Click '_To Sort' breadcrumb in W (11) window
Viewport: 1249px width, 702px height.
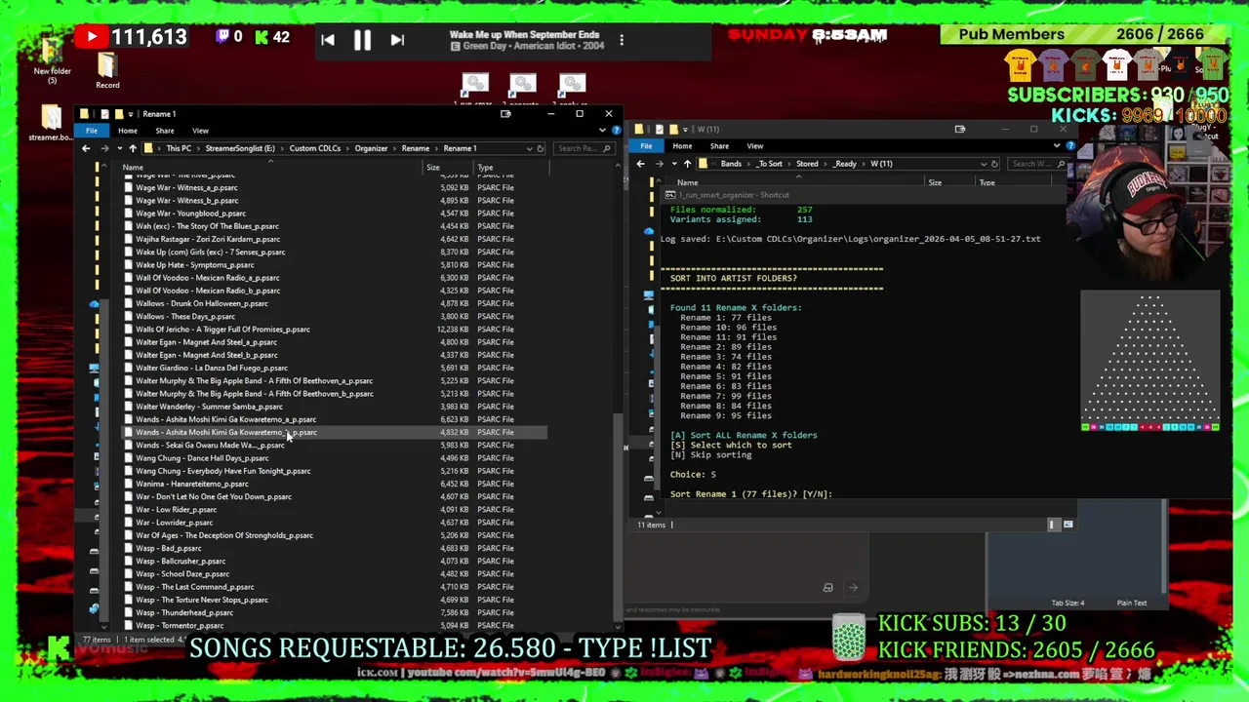[770, 164]
